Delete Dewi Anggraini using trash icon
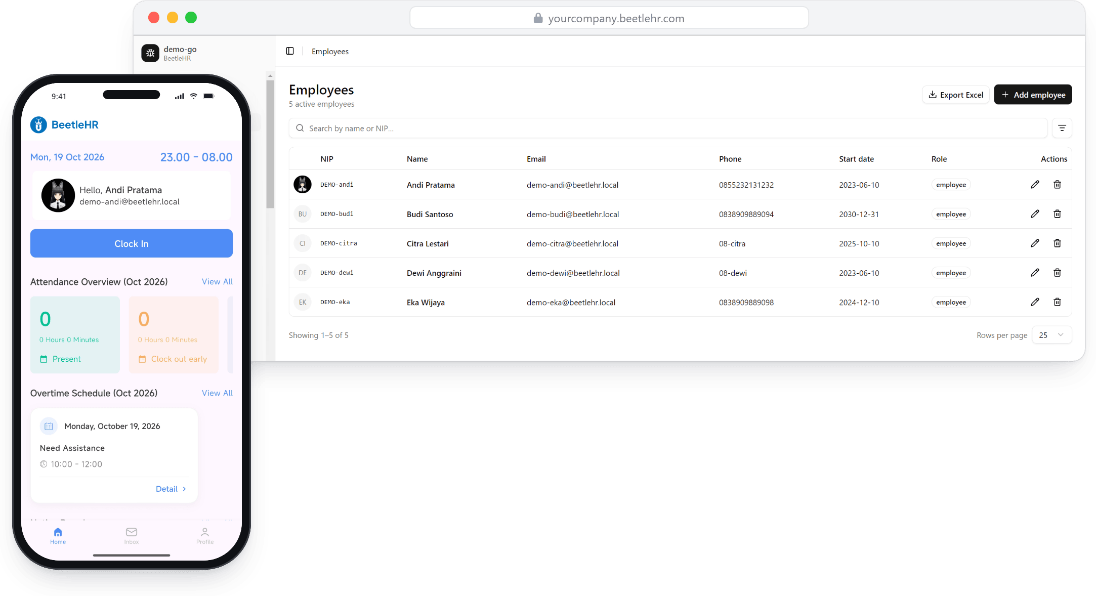 point(1057,273)
